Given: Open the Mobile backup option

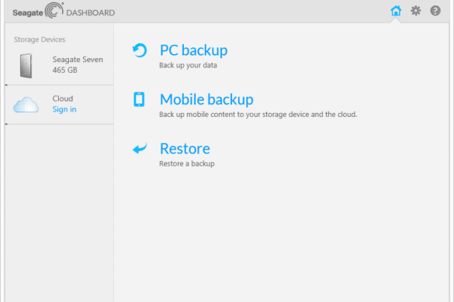Looking at the screenshot, I should click(206, 99).
